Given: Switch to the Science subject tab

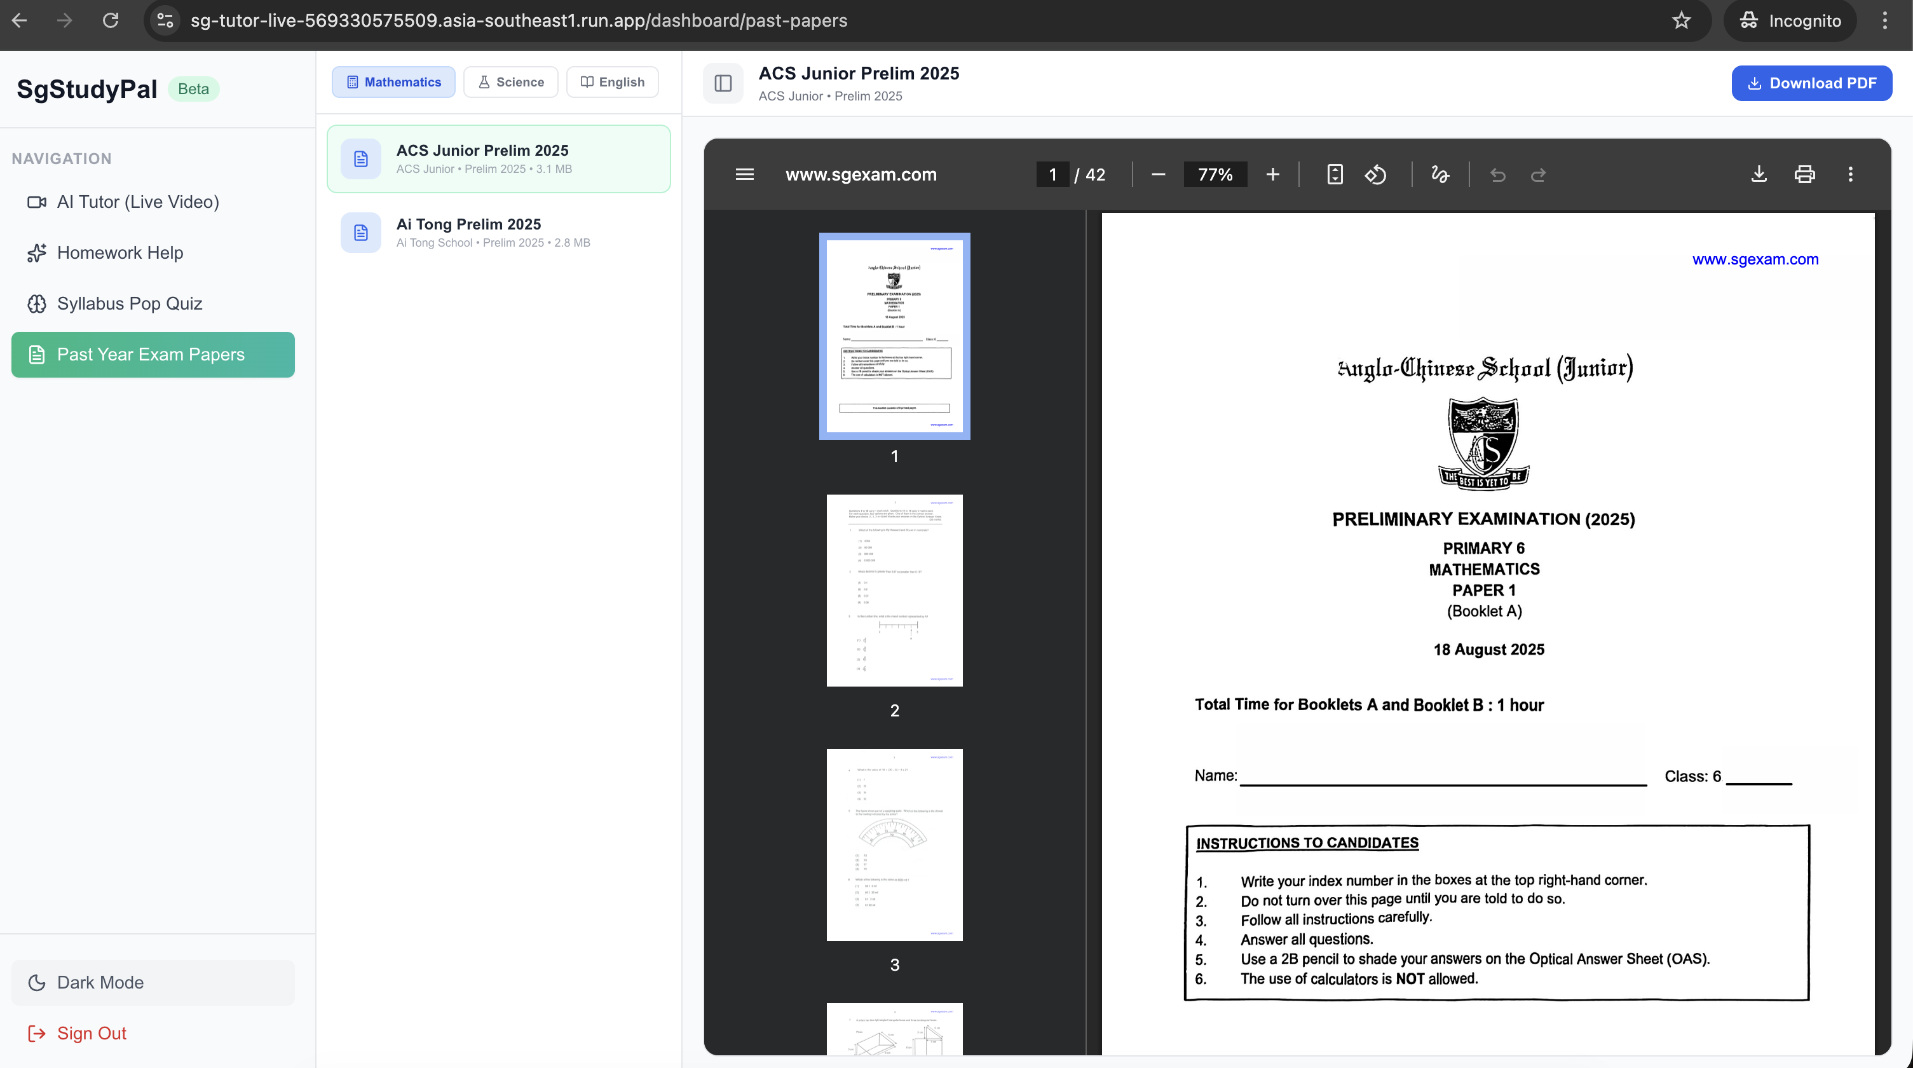Looking at the screenshot, I should click(510, 82).
